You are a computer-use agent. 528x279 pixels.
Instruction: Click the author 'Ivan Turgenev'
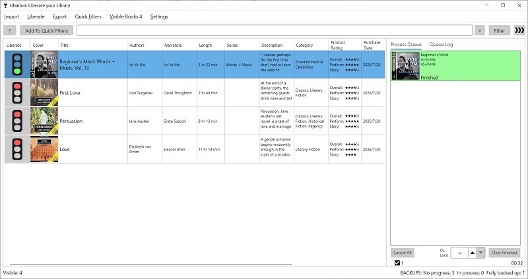141,93
